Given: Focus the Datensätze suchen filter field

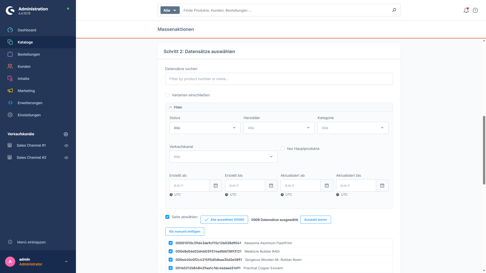Looking at the screenshot, I should point(279,79).
